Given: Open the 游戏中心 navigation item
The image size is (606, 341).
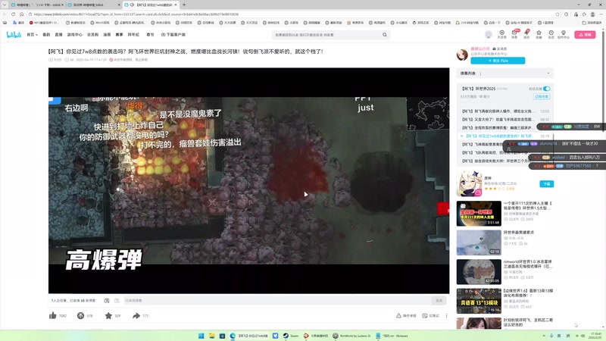Looking at the screenshot, I should pos(74,35).
